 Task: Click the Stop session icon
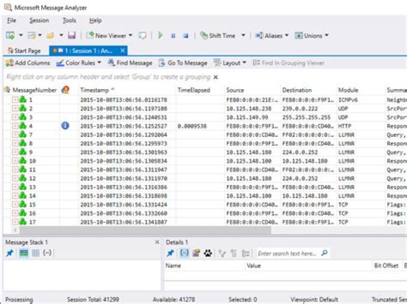click(185, 36)
